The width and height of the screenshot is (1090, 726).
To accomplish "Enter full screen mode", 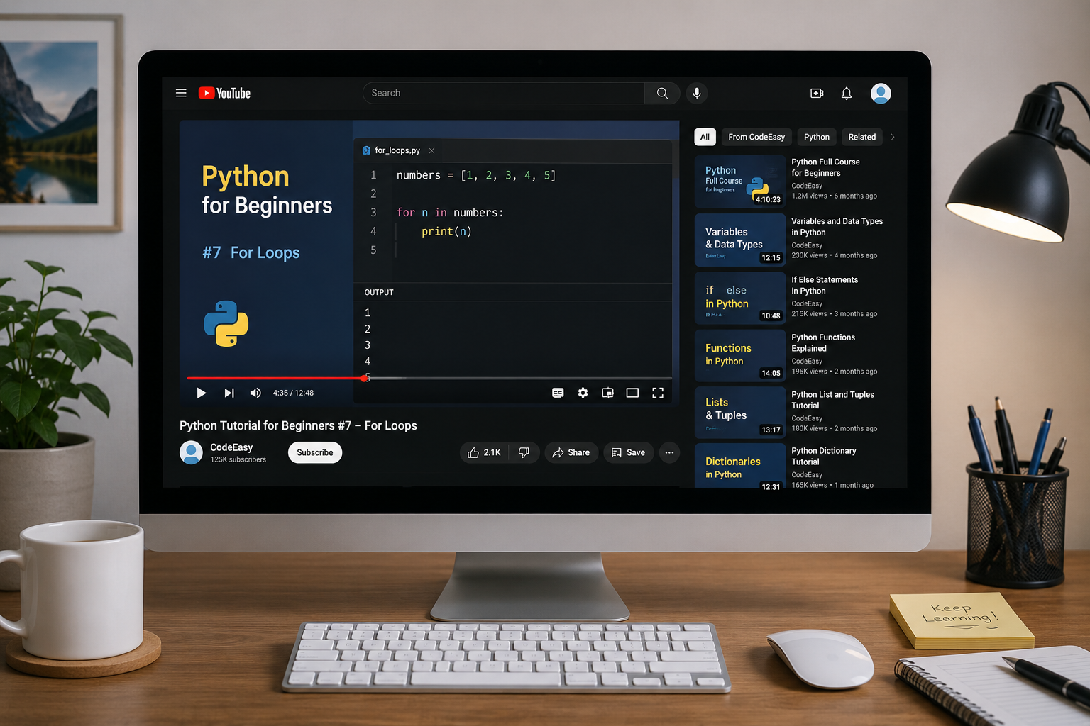I will (x=658, y=393).
